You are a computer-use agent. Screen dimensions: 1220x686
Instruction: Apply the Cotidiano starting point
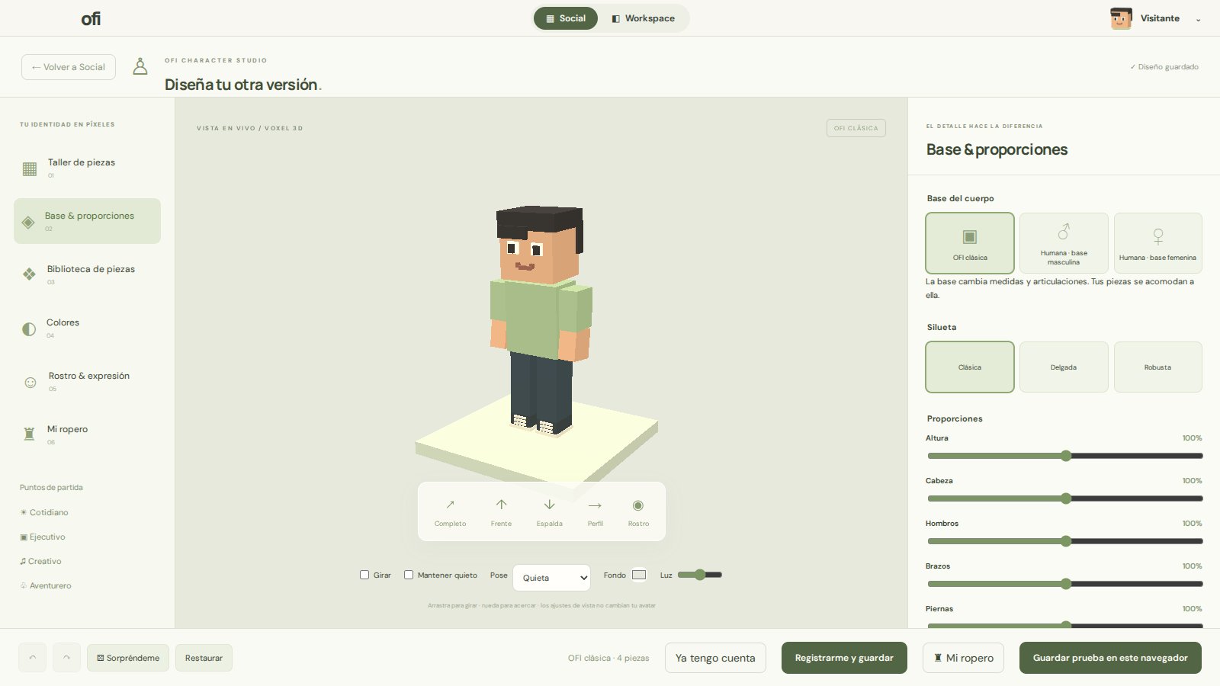point(44,512)
